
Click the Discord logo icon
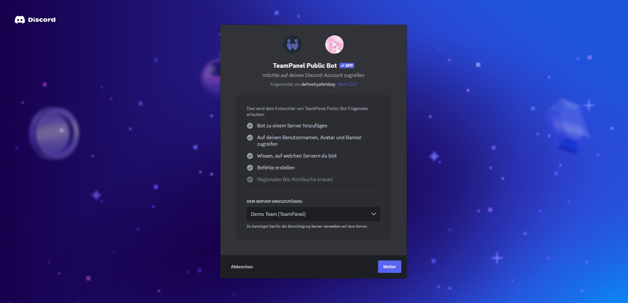20,20
